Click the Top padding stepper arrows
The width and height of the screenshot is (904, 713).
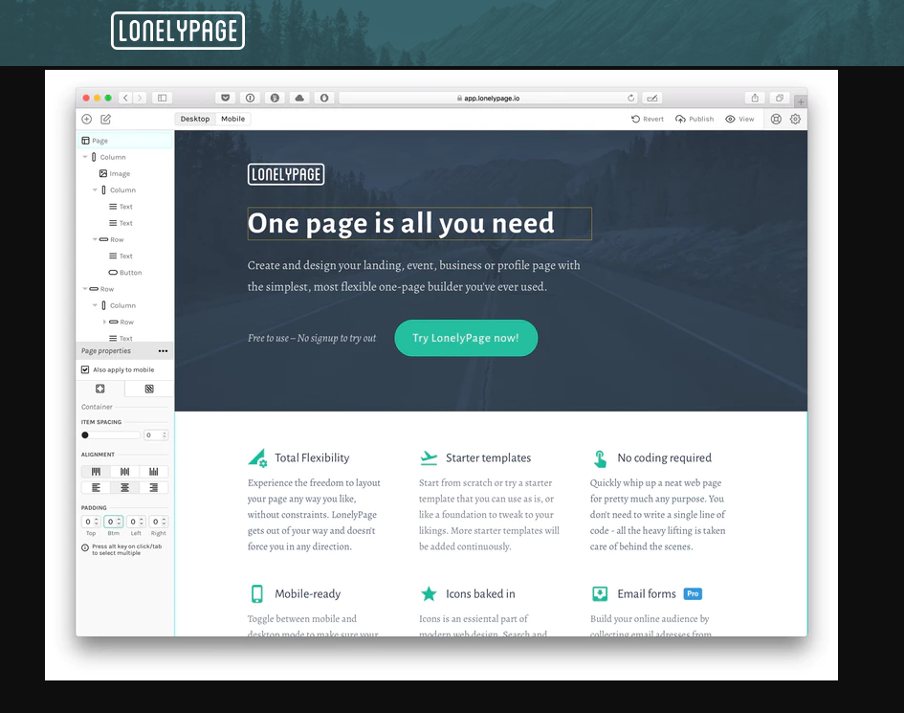point(97,522)
